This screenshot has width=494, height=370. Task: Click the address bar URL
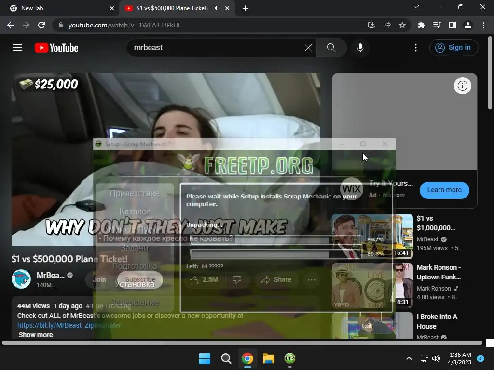[x=125, y=25]
